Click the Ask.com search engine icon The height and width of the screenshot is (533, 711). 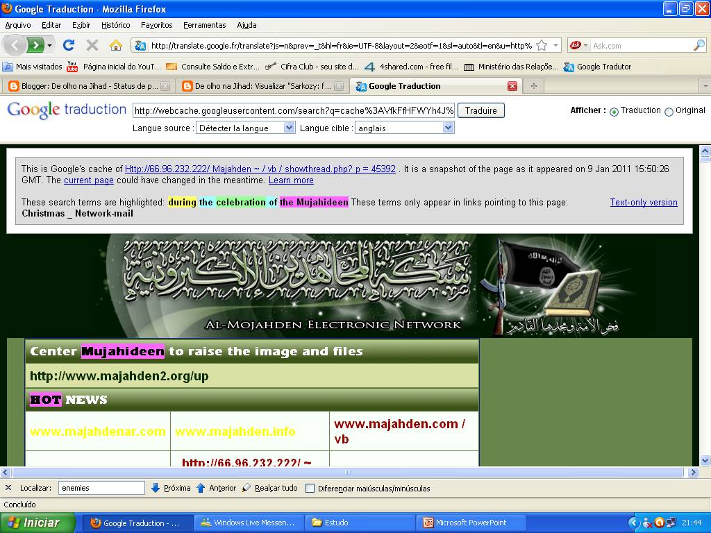pos(576,45)
